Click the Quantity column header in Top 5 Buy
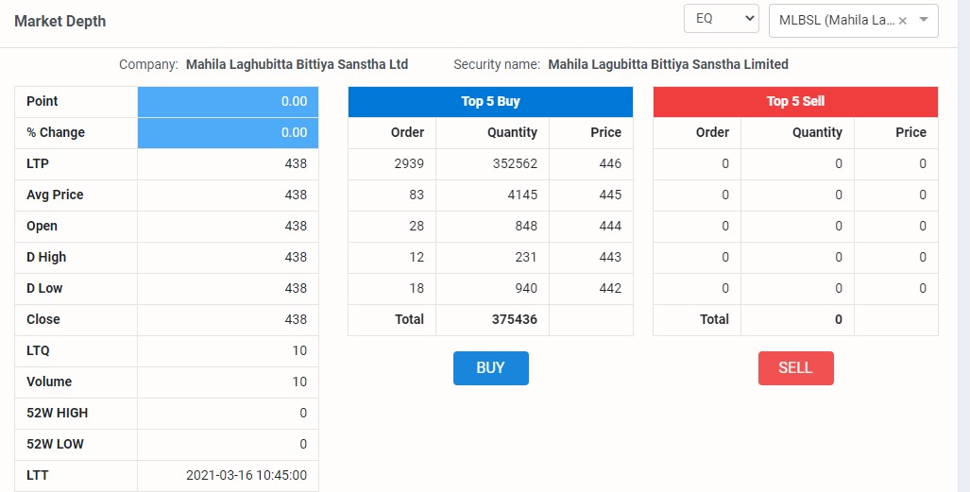Viewport: 970px width, 492px height. click(512, 132)
